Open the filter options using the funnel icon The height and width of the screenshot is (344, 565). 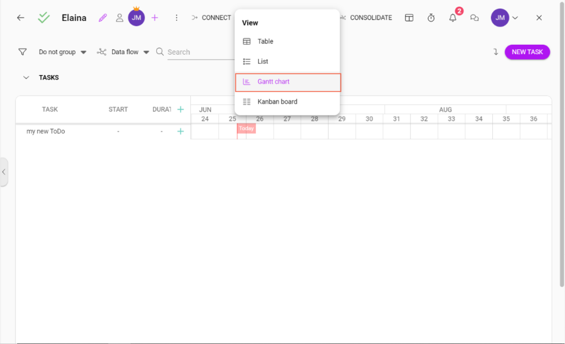click(x=23, y=51)
